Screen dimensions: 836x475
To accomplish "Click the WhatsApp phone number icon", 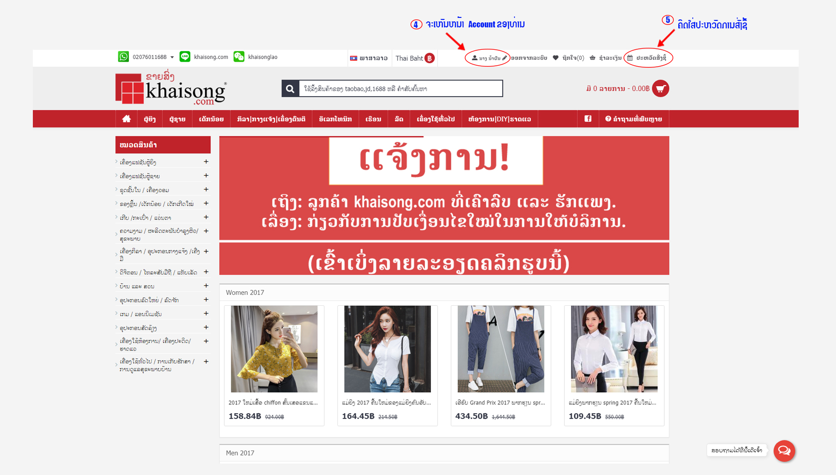I will [x=123, y=57].
